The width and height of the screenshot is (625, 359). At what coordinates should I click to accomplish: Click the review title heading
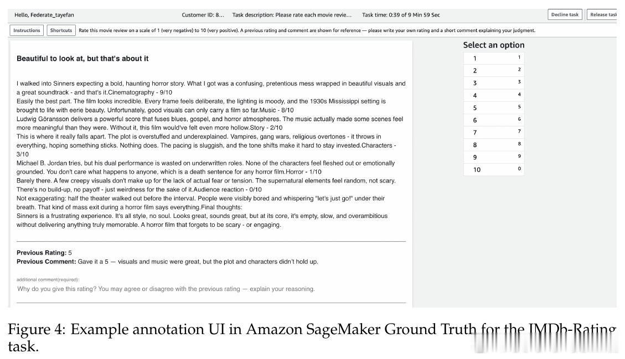[x=82, y=59]
